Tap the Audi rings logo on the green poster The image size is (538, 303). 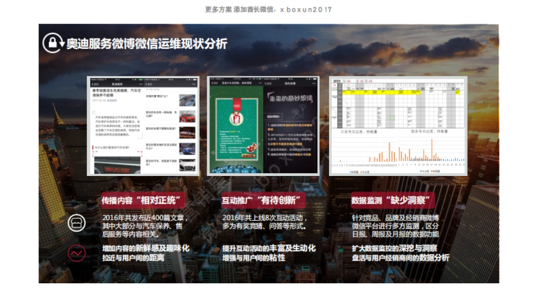coord(237,106)
